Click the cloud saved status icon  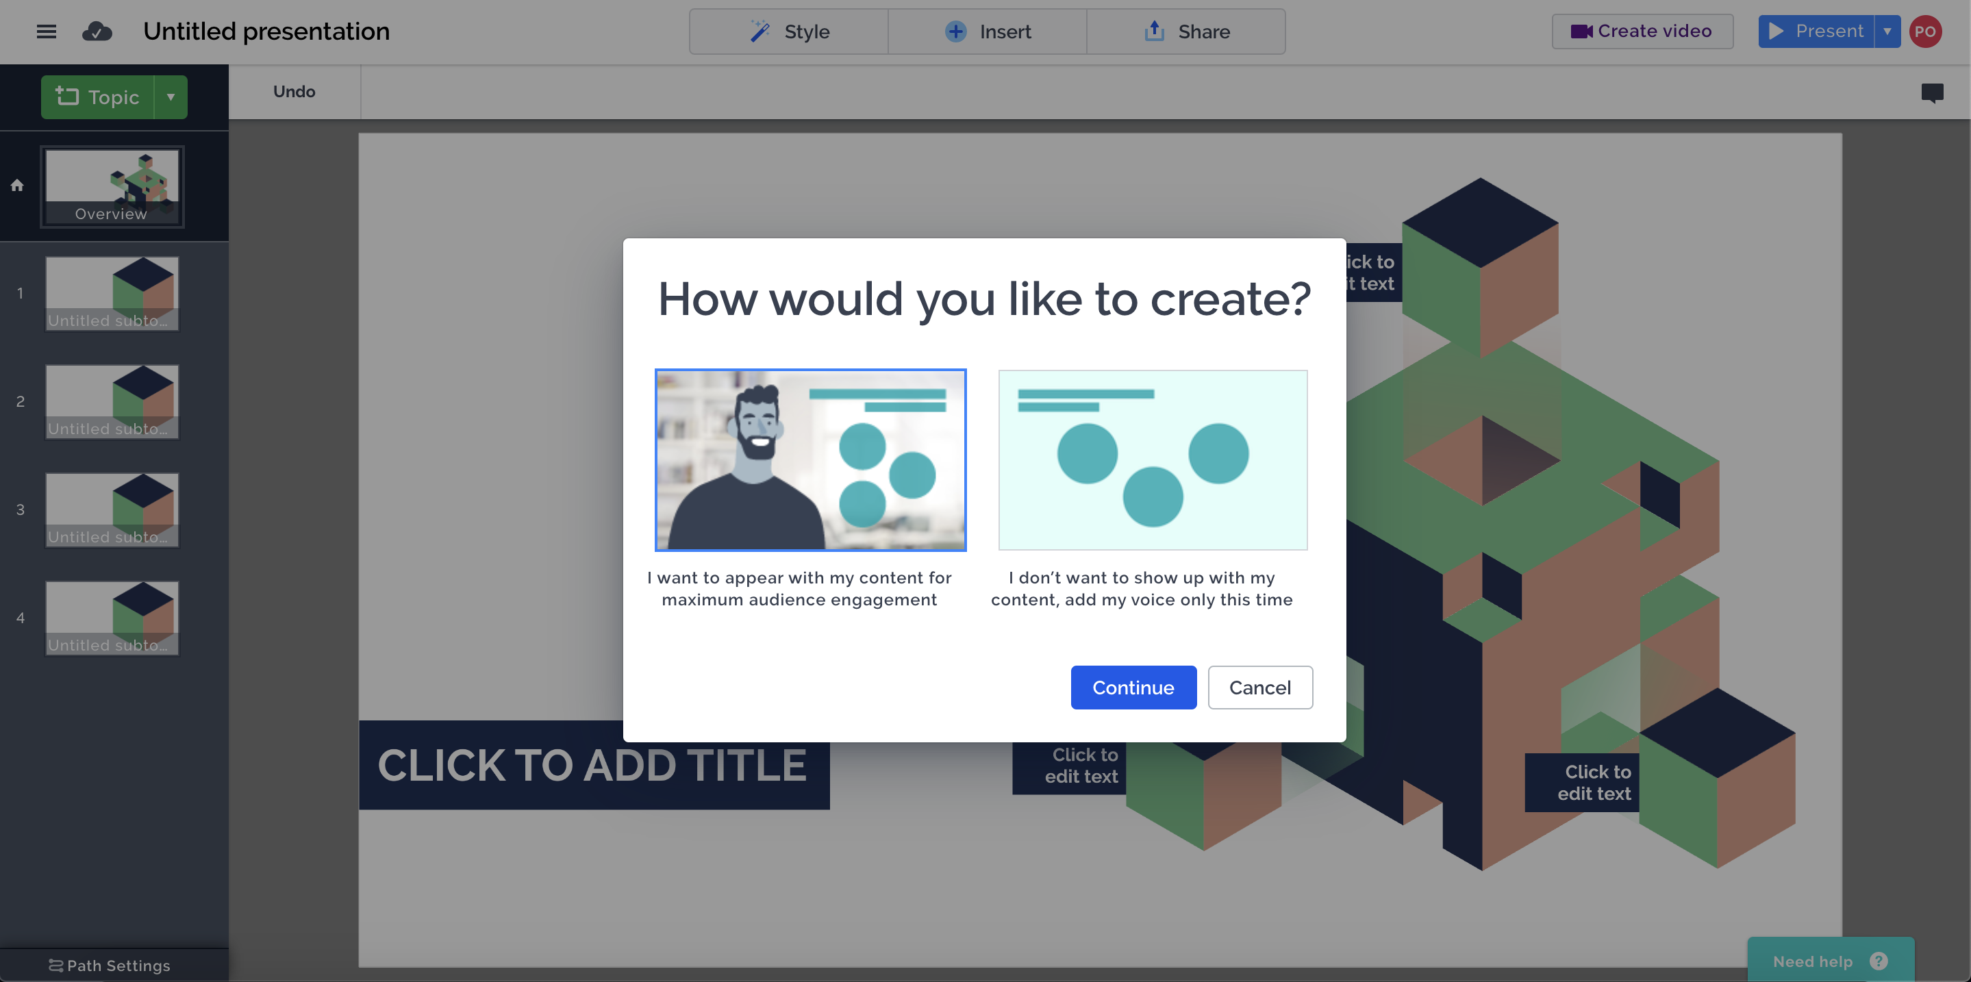[97, 32]
